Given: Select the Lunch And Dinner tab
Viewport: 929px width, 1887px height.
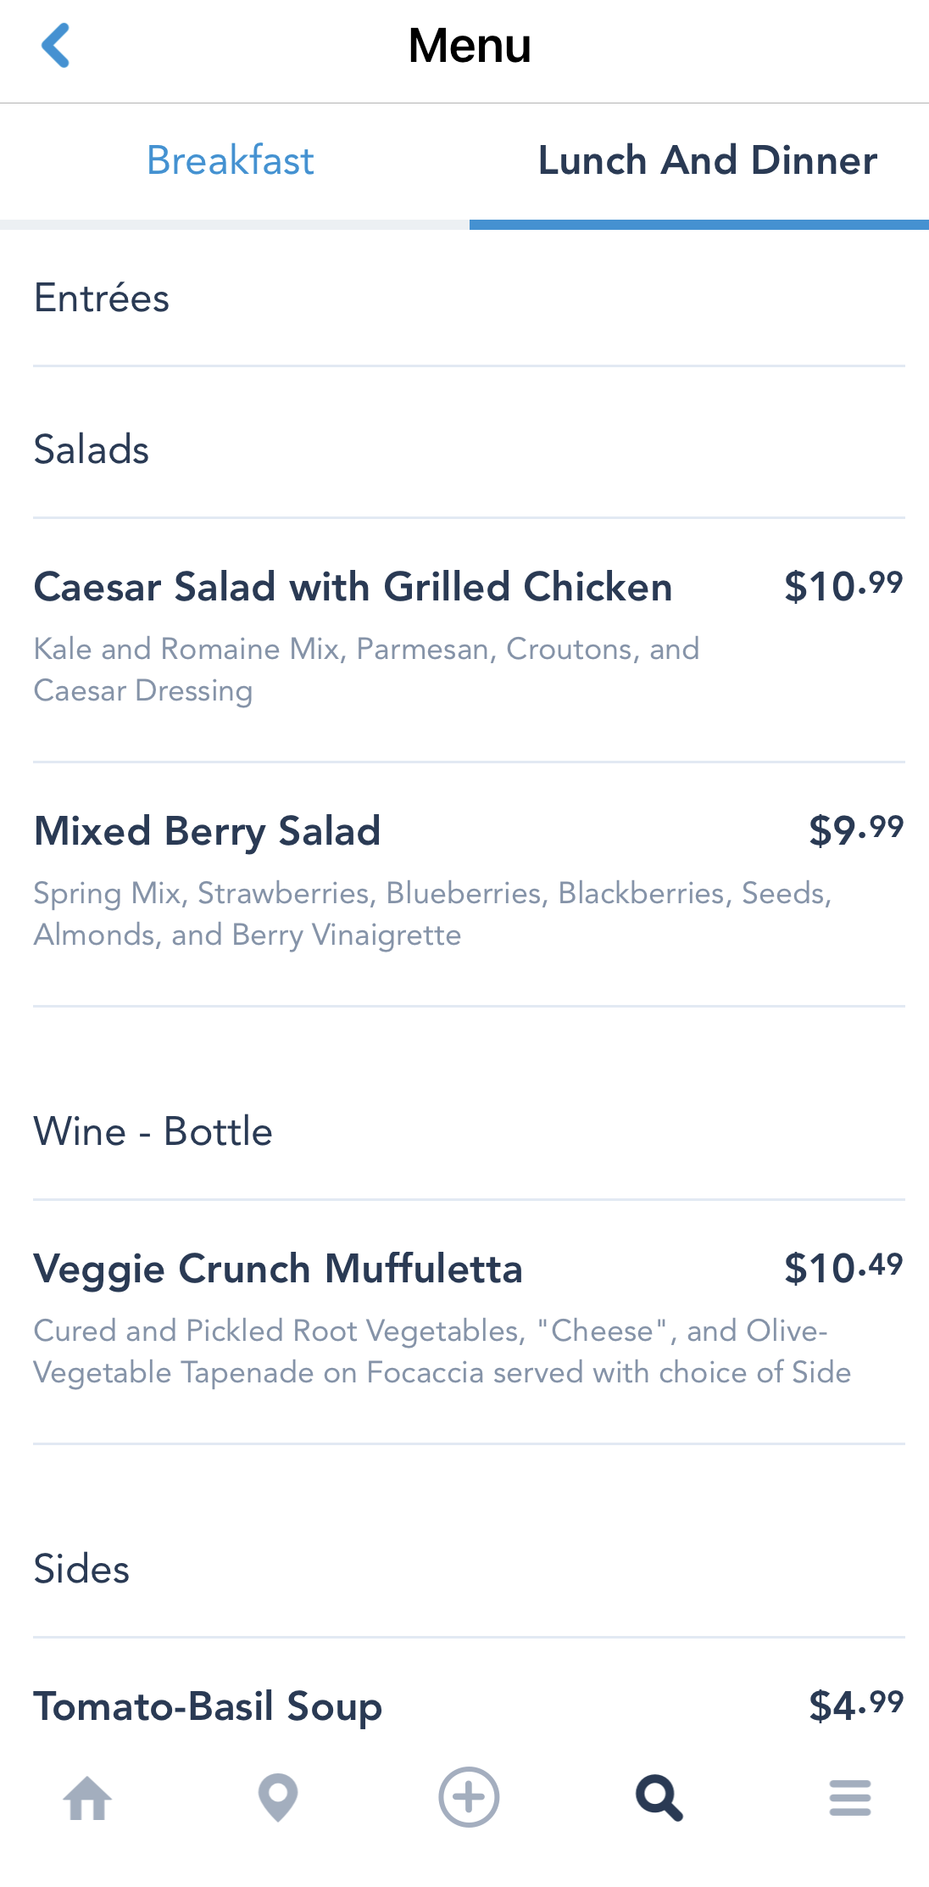Looking at the screenshot, I should point(708,161).
